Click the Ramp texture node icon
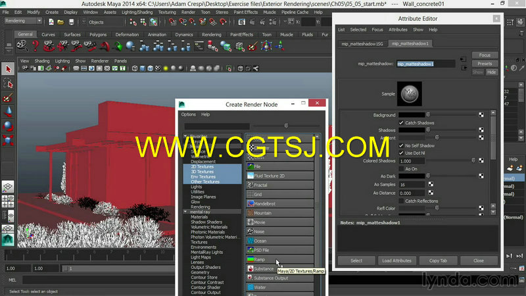The image size is (526, 296). (251, 259)
